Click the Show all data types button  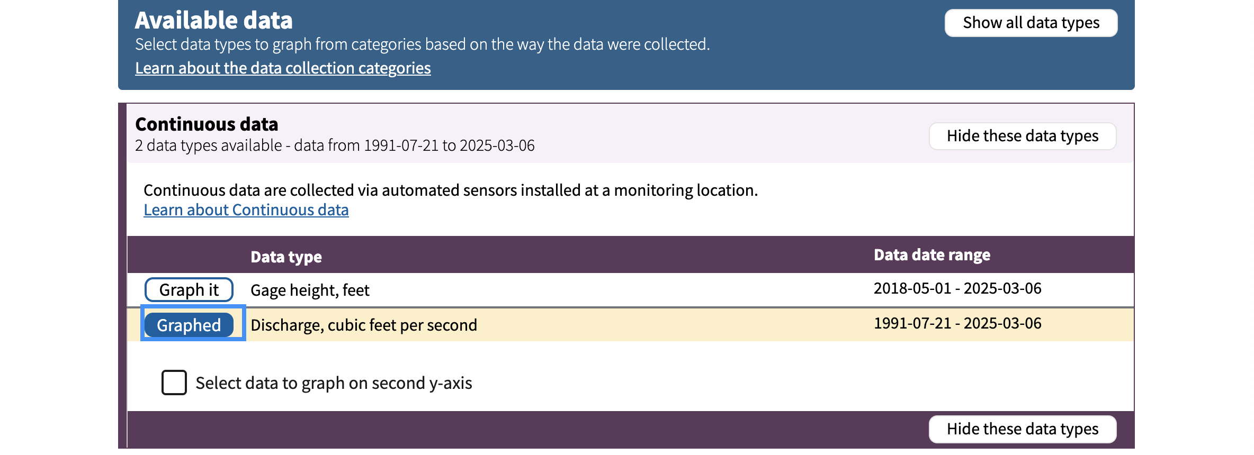pos(1031,23)
